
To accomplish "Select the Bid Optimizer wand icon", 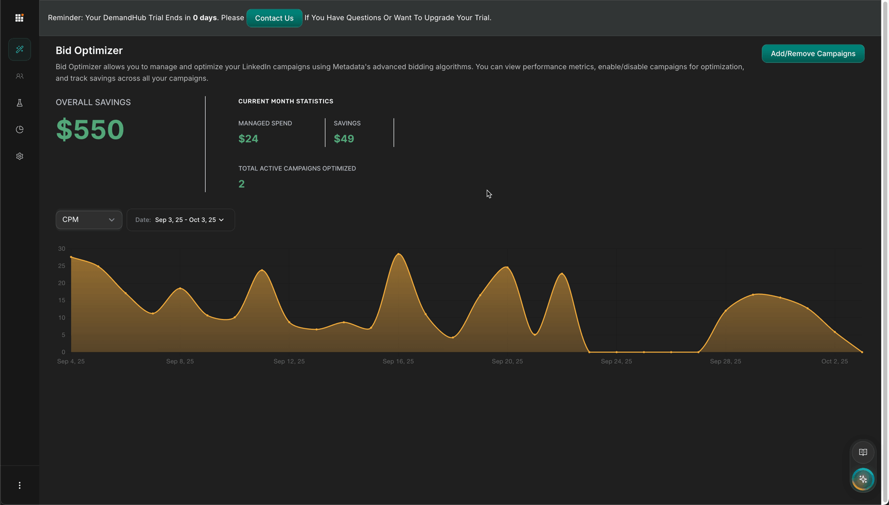I will coord(20,49).
